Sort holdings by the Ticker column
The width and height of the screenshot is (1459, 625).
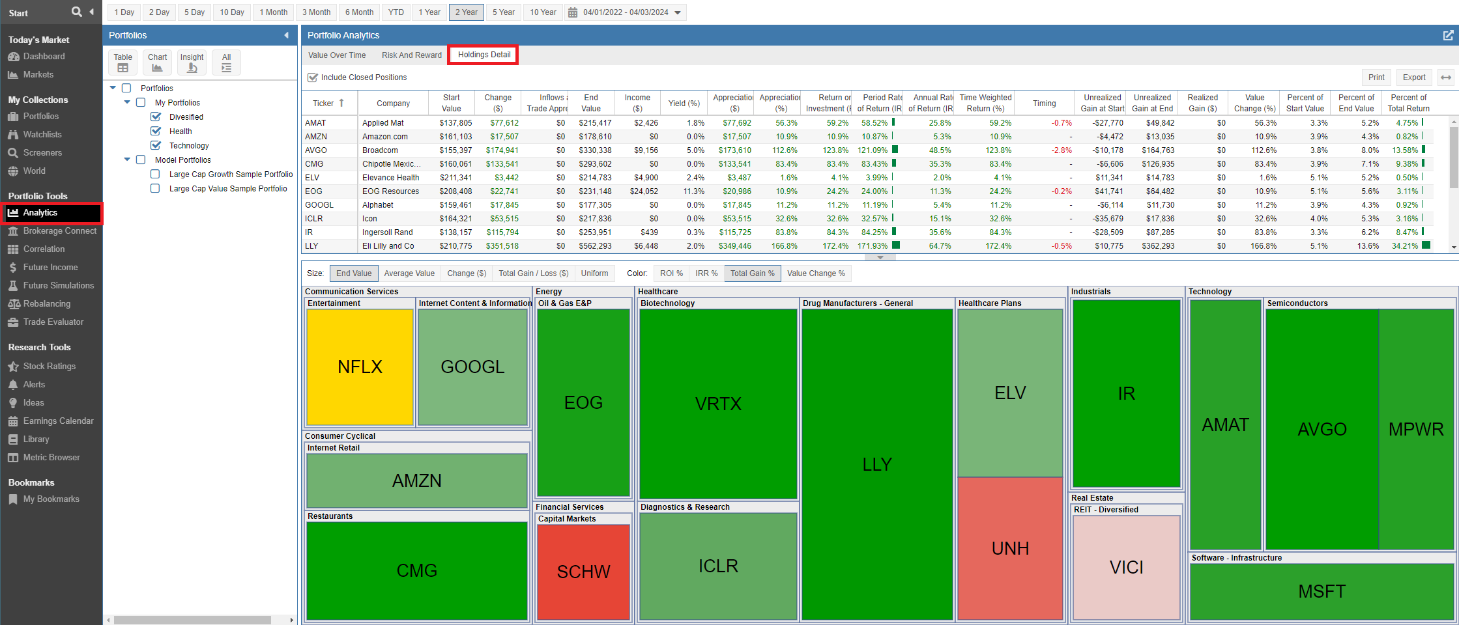328,103
